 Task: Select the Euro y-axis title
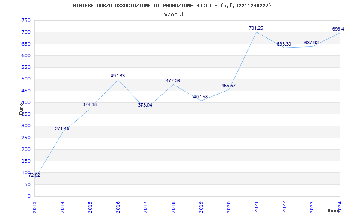21,108
